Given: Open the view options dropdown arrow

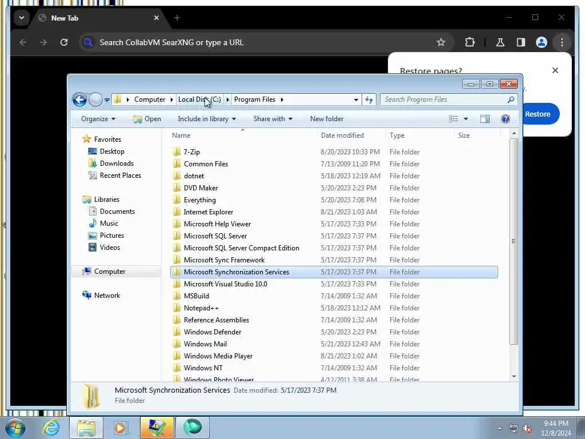Looking at the screenshot, I should [x=466, y=119].
